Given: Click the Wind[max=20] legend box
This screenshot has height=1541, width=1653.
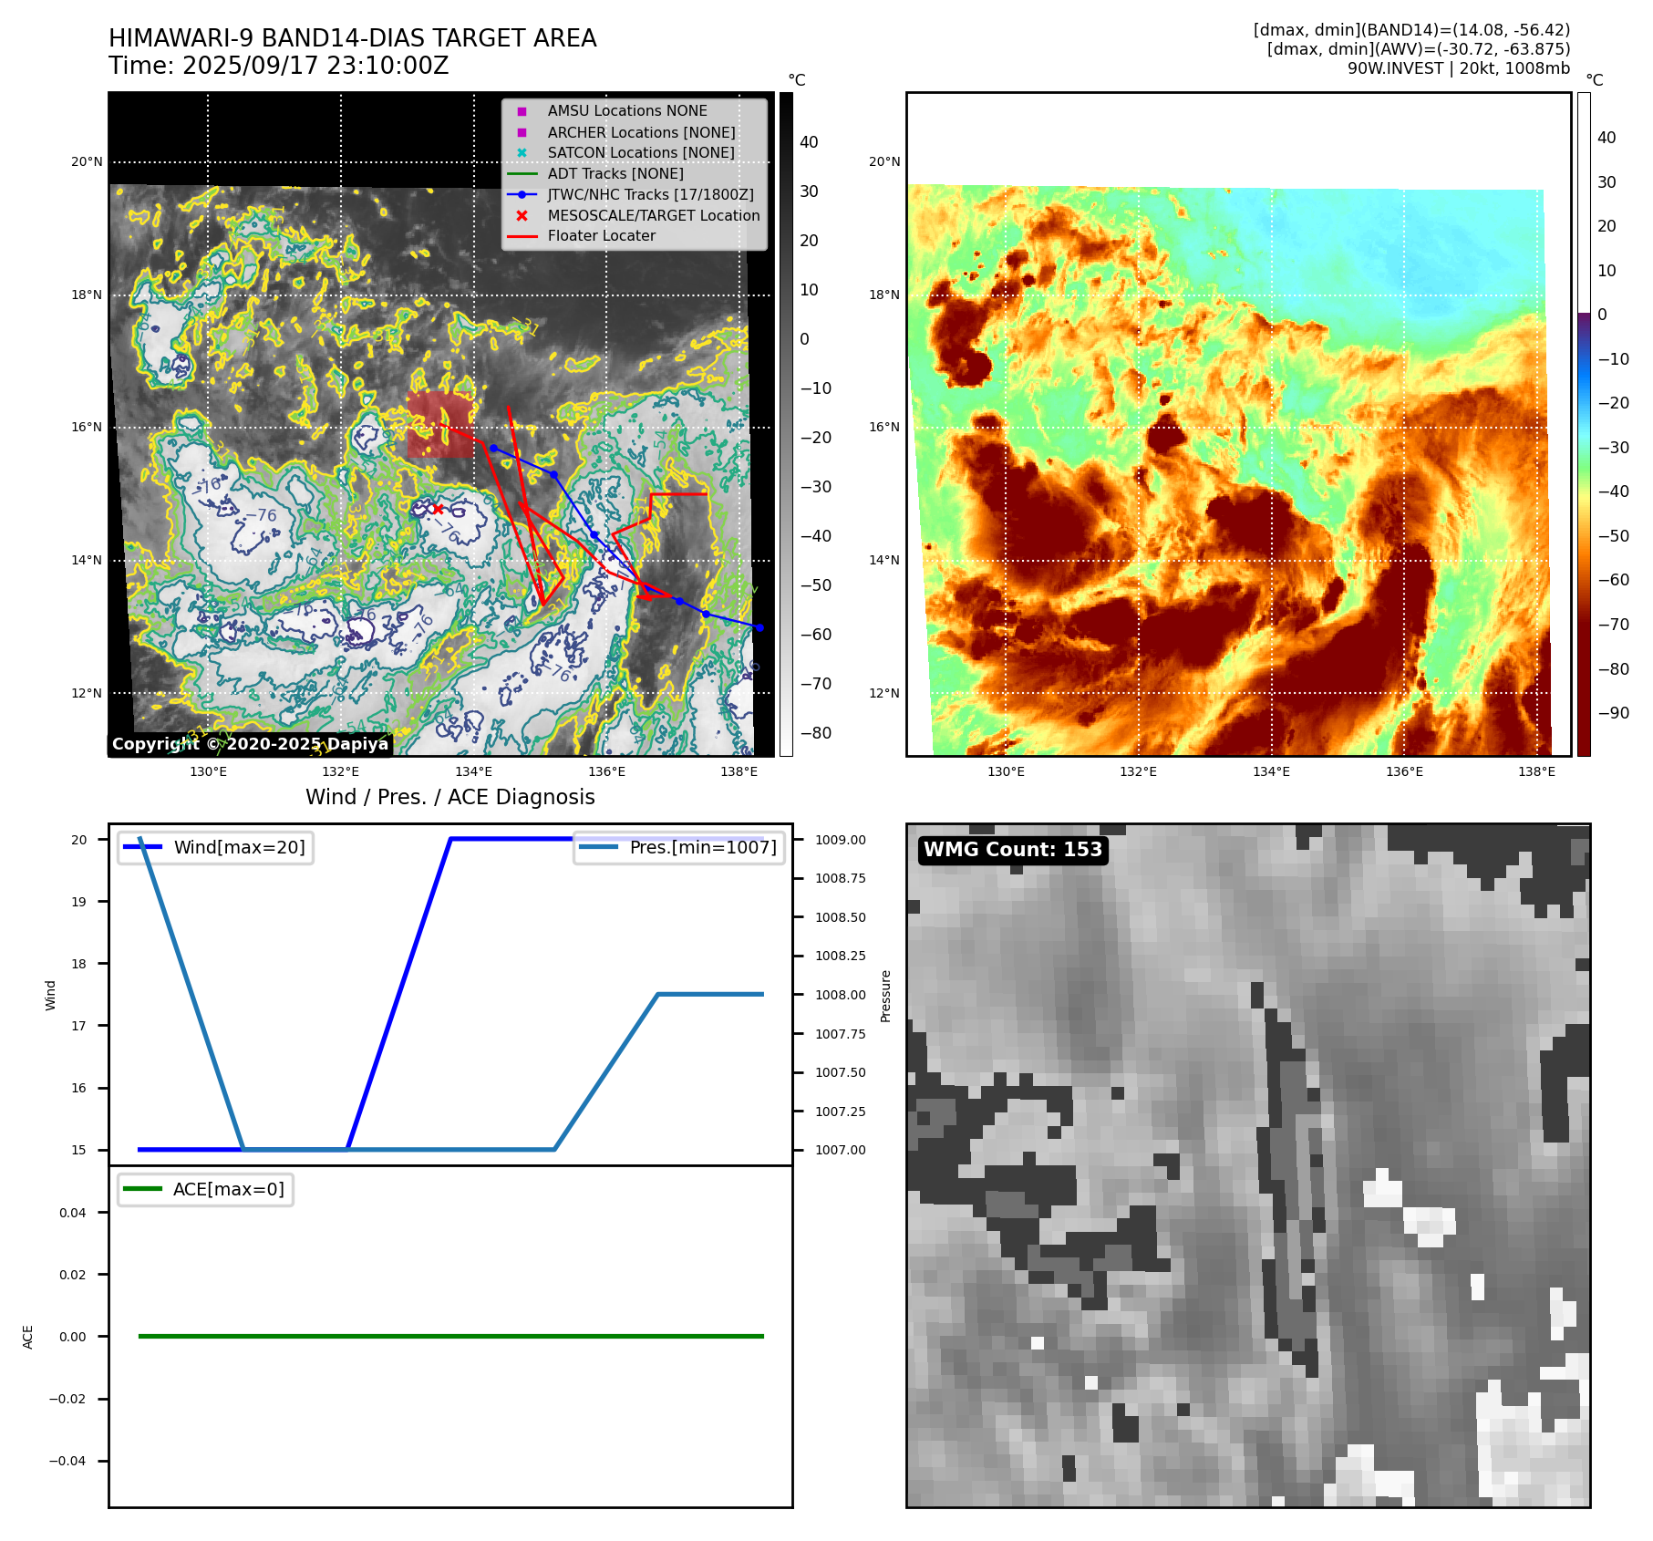Looking at the screenshot, I should [215, 847].
